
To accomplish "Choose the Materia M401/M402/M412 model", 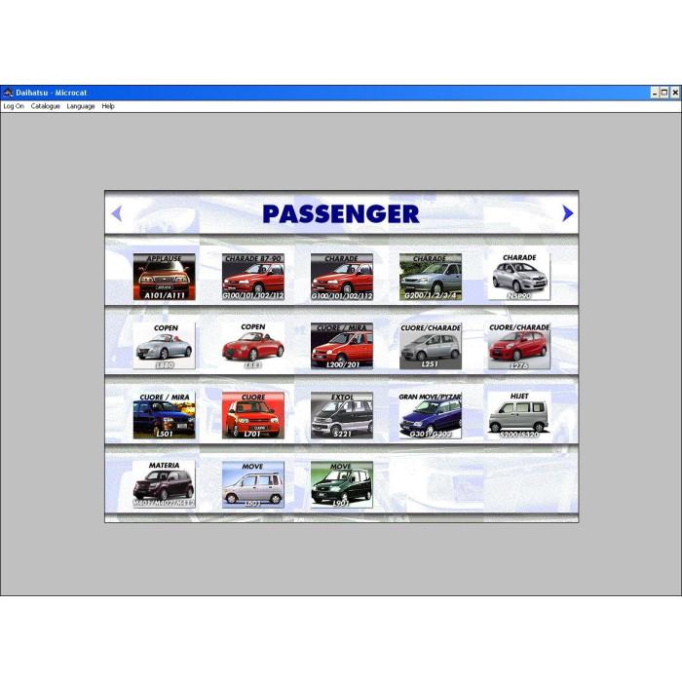I will (164, 484).
